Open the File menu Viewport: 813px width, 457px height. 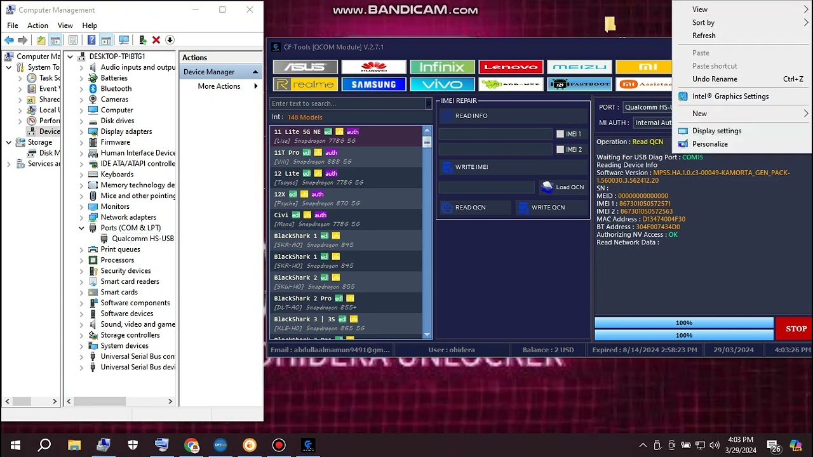point(13,25)
